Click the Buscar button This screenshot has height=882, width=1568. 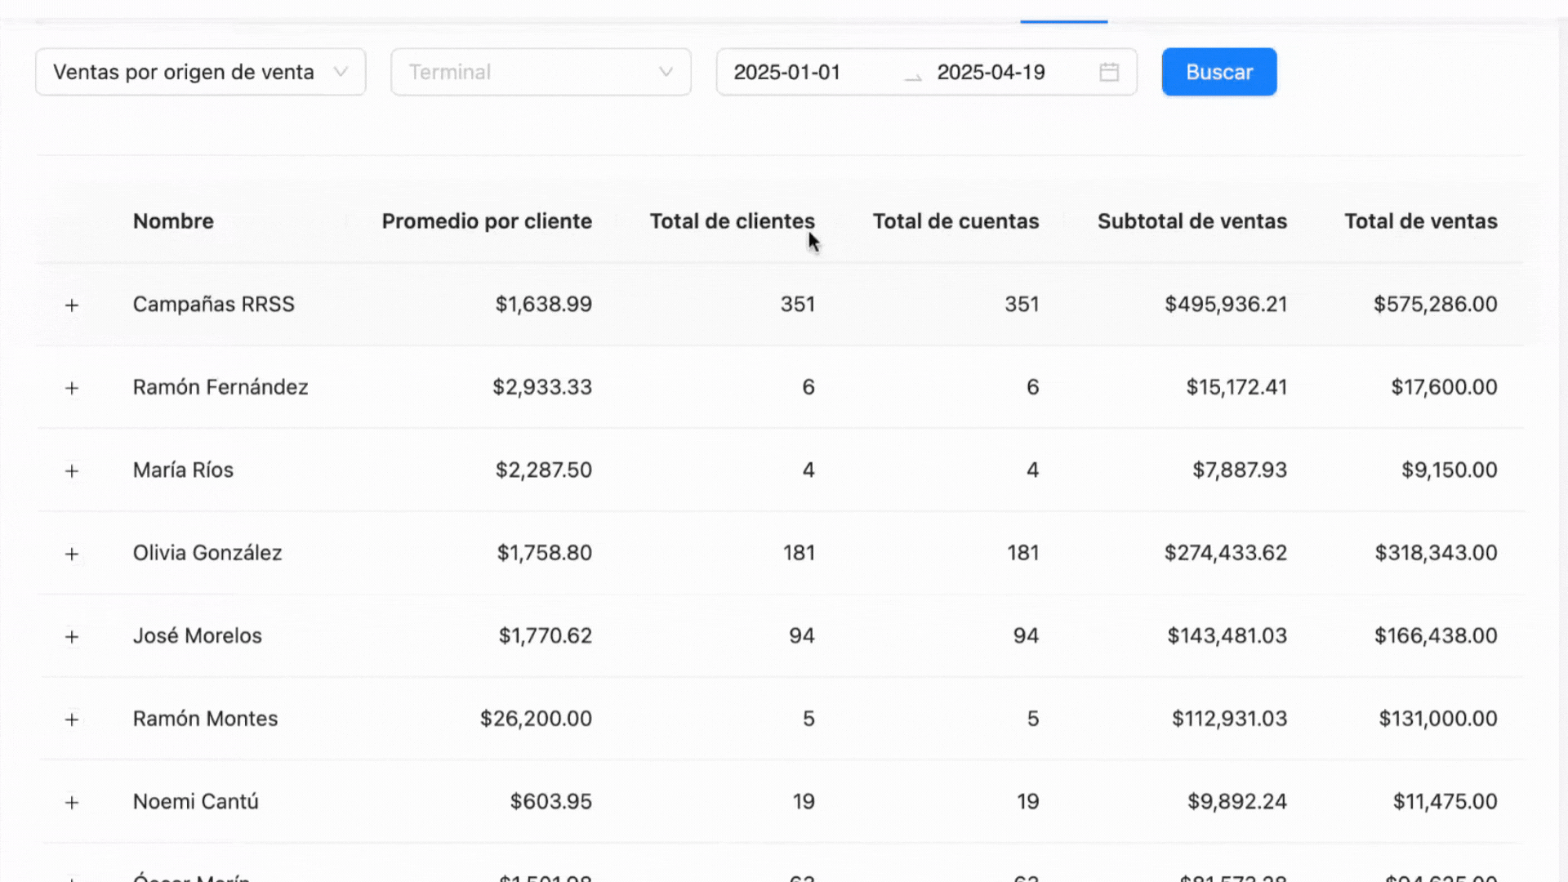tap(1218, 72)
